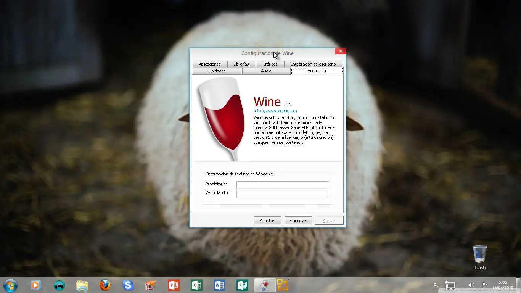Open Skype from the taskbar
The height and width of the screenshot is (293, 521).
coord(128,285)
